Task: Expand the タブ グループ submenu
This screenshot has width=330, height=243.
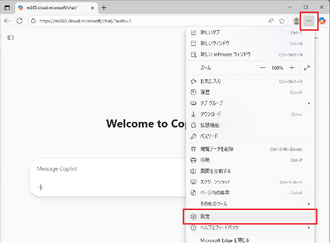Action: pos(250,103)
